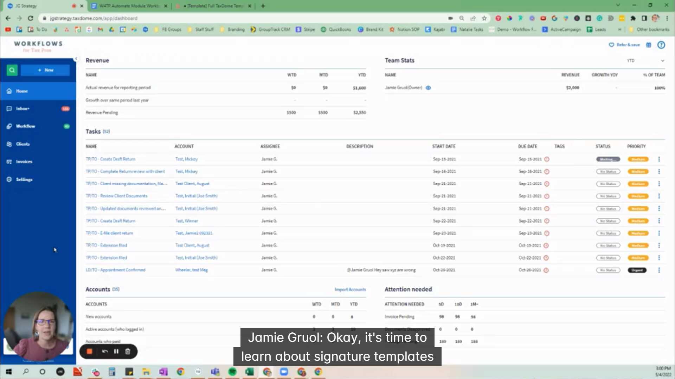Click Urgent priority badge on Appointment Confirmed
Screen dimensions: 675x379
point(637,270)
